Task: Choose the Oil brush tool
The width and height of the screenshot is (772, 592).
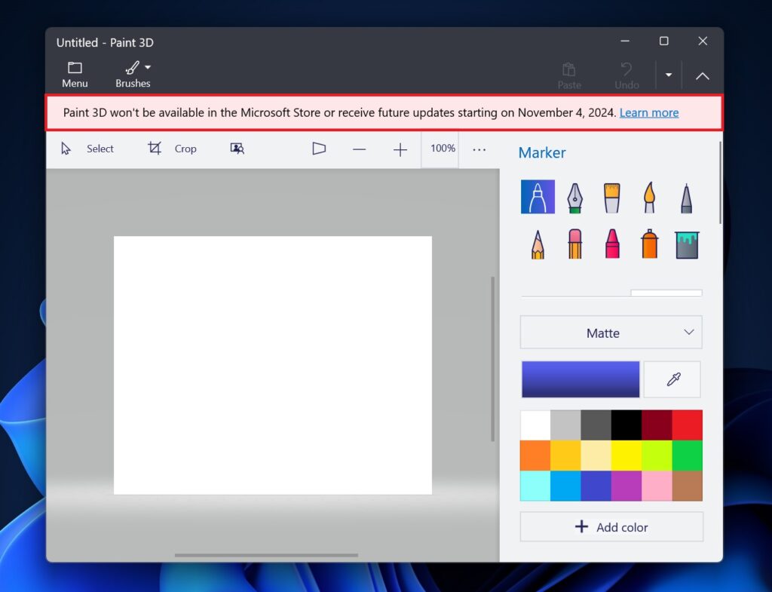Action: pos(611,197)
